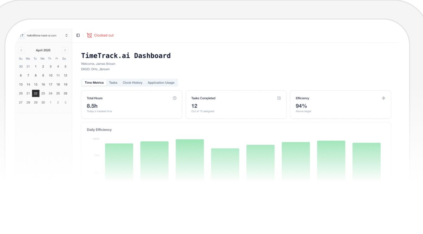Choose April 30 in the calendar
Viewport: 423px width, 234px height.
(43, 103)
